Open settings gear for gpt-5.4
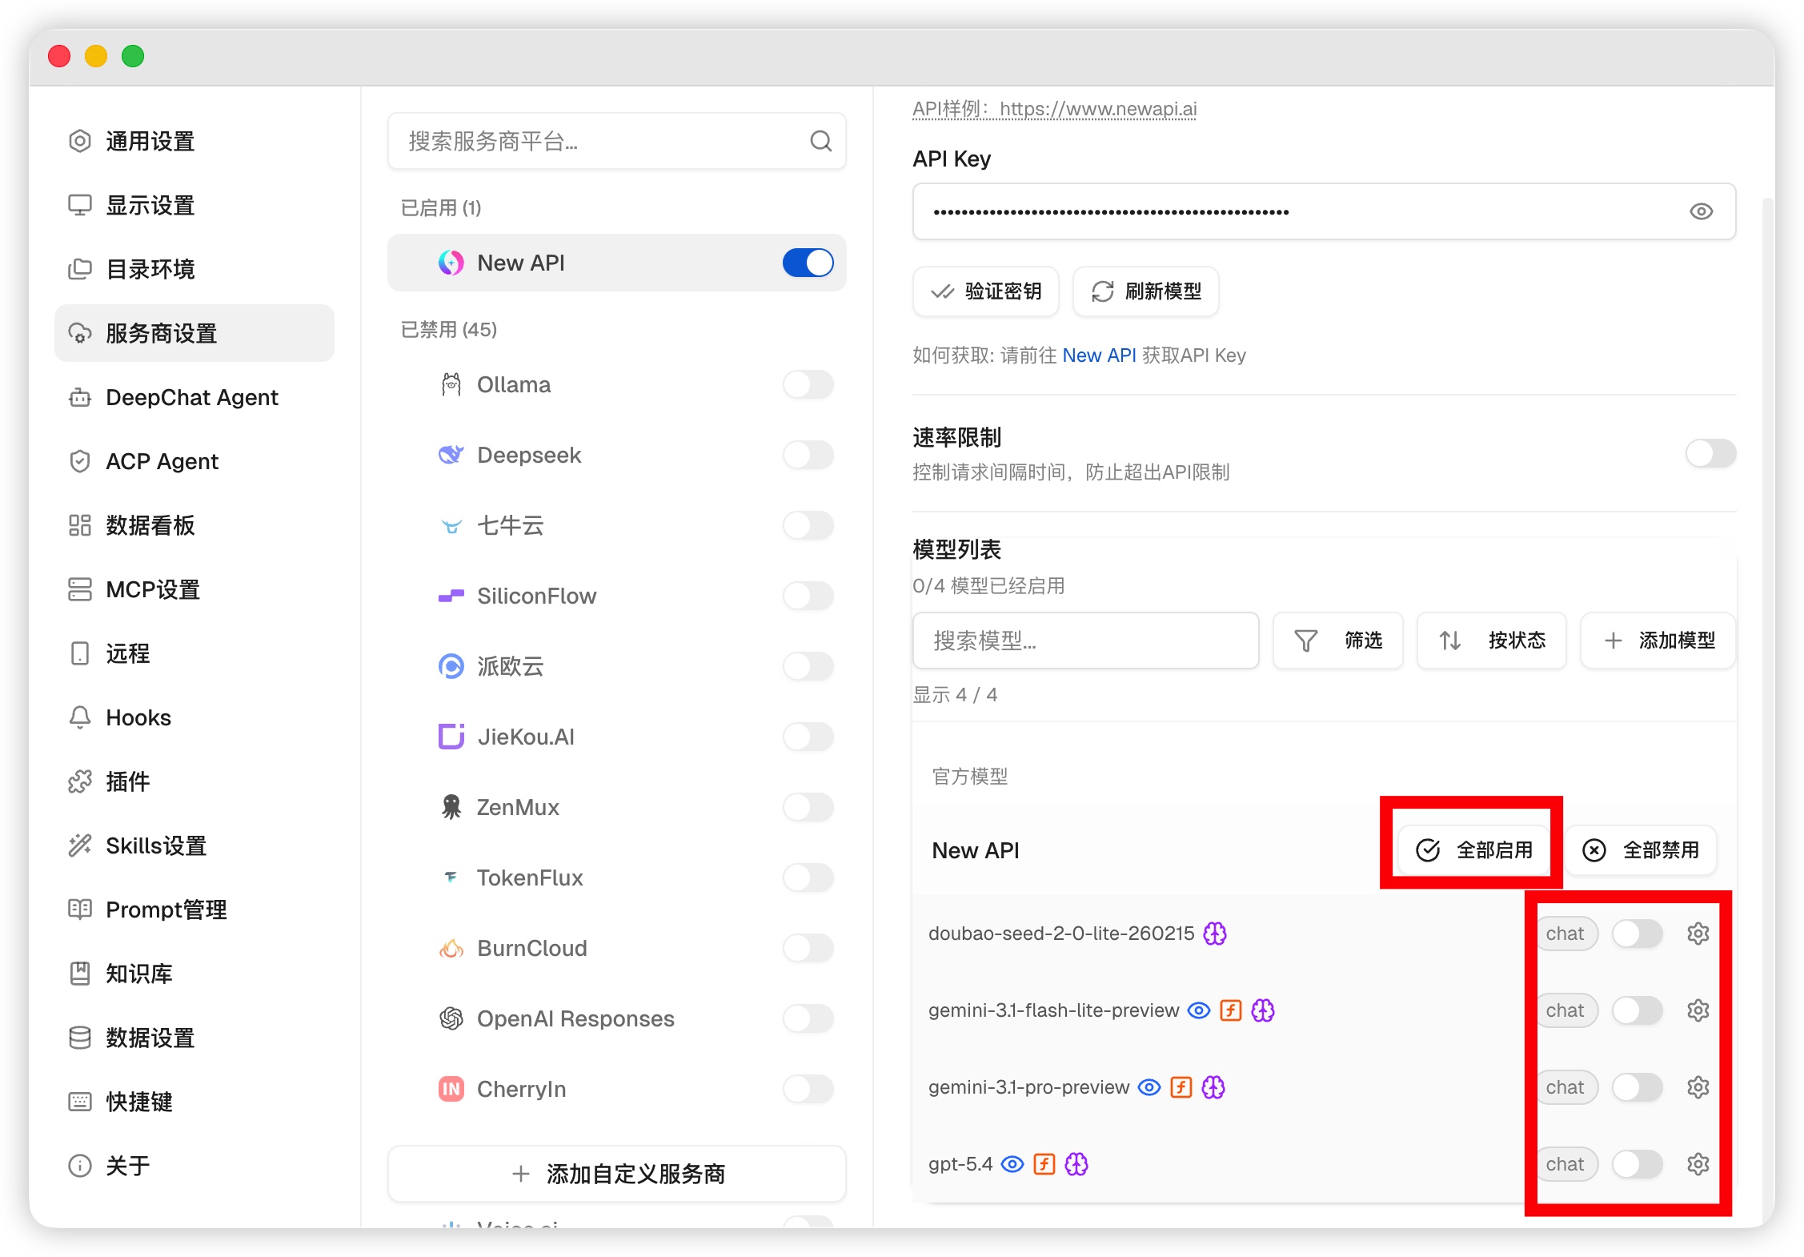Viewport: 1804px width, 1257px height. tap(1698, 1164)
